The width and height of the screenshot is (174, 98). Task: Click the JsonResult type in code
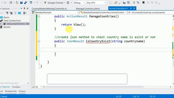[75, 41]
